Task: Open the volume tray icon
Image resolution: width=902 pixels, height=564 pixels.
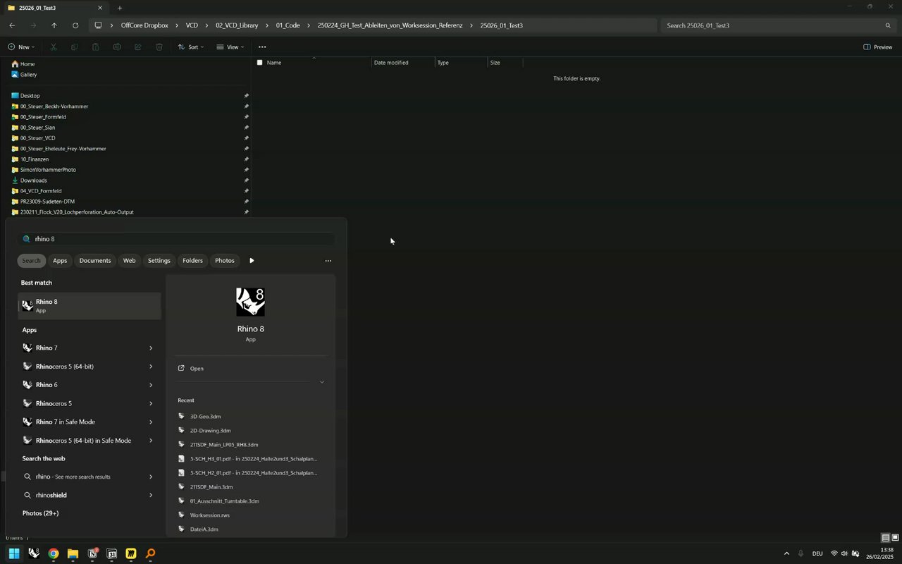Action: point(845,553)
